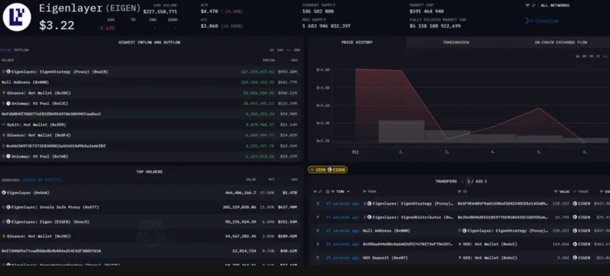Click the Visualize graph icon
Viewport: 610px width, 276px height.
point(529,21)
